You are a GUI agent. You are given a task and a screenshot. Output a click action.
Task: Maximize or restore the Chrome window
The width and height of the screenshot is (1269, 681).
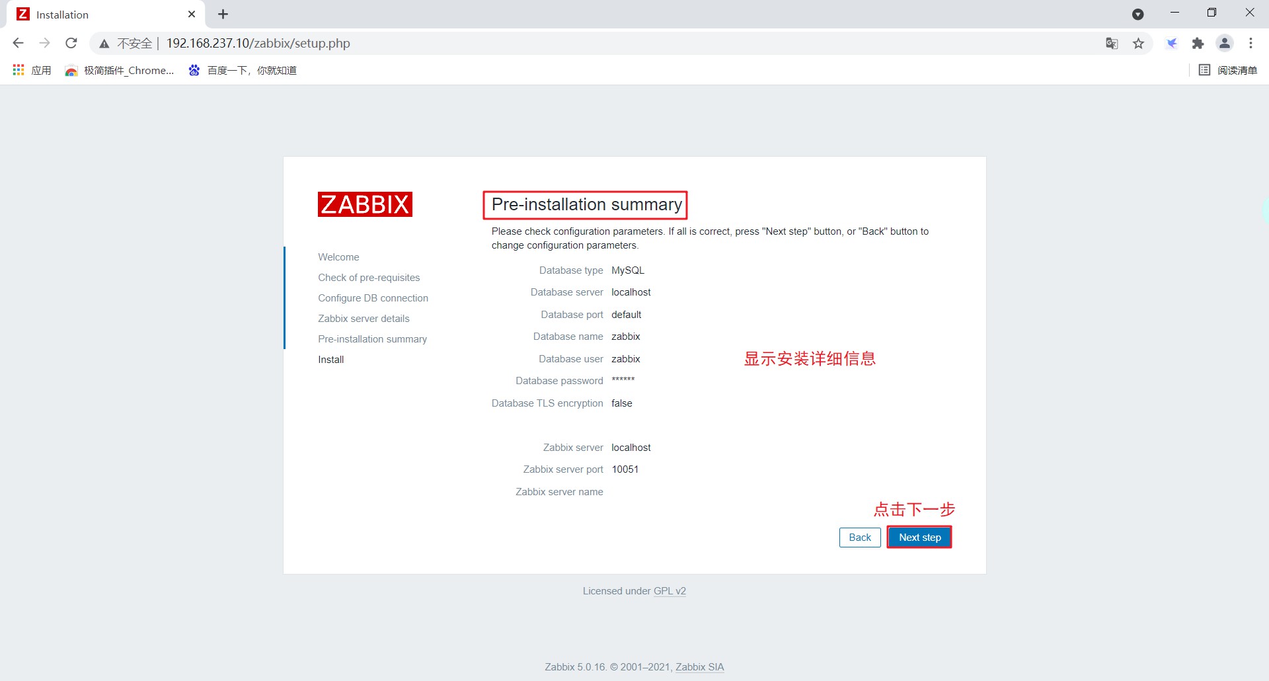pos(1211,13)
